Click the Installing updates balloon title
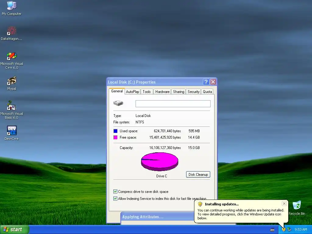The image size is (312, 234). (x=222, y=204)
